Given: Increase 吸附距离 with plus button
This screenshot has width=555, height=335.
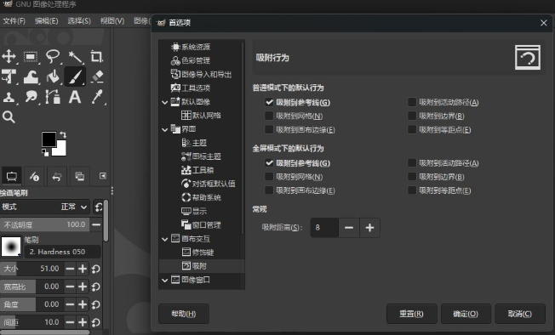Looking at the screenshot, I should coord(369,228).
